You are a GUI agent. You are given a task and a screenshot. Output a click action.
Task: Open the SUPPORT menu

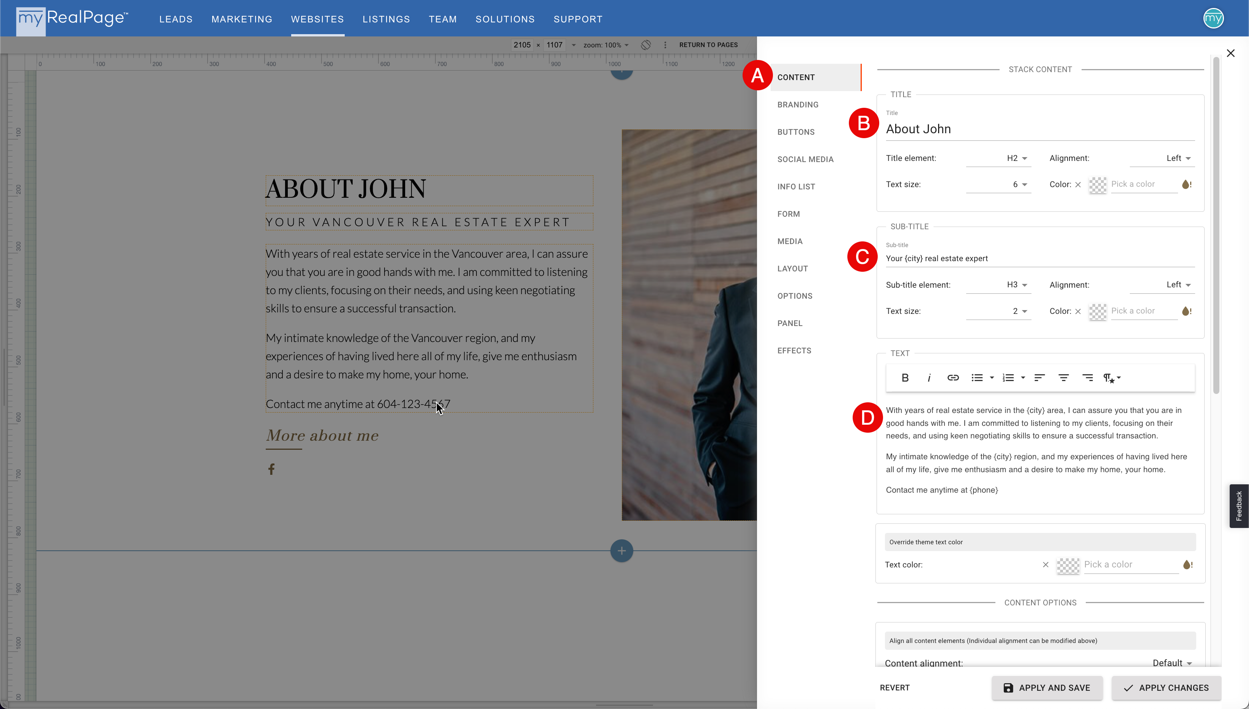pyautogui.click(x=578, y=19)
